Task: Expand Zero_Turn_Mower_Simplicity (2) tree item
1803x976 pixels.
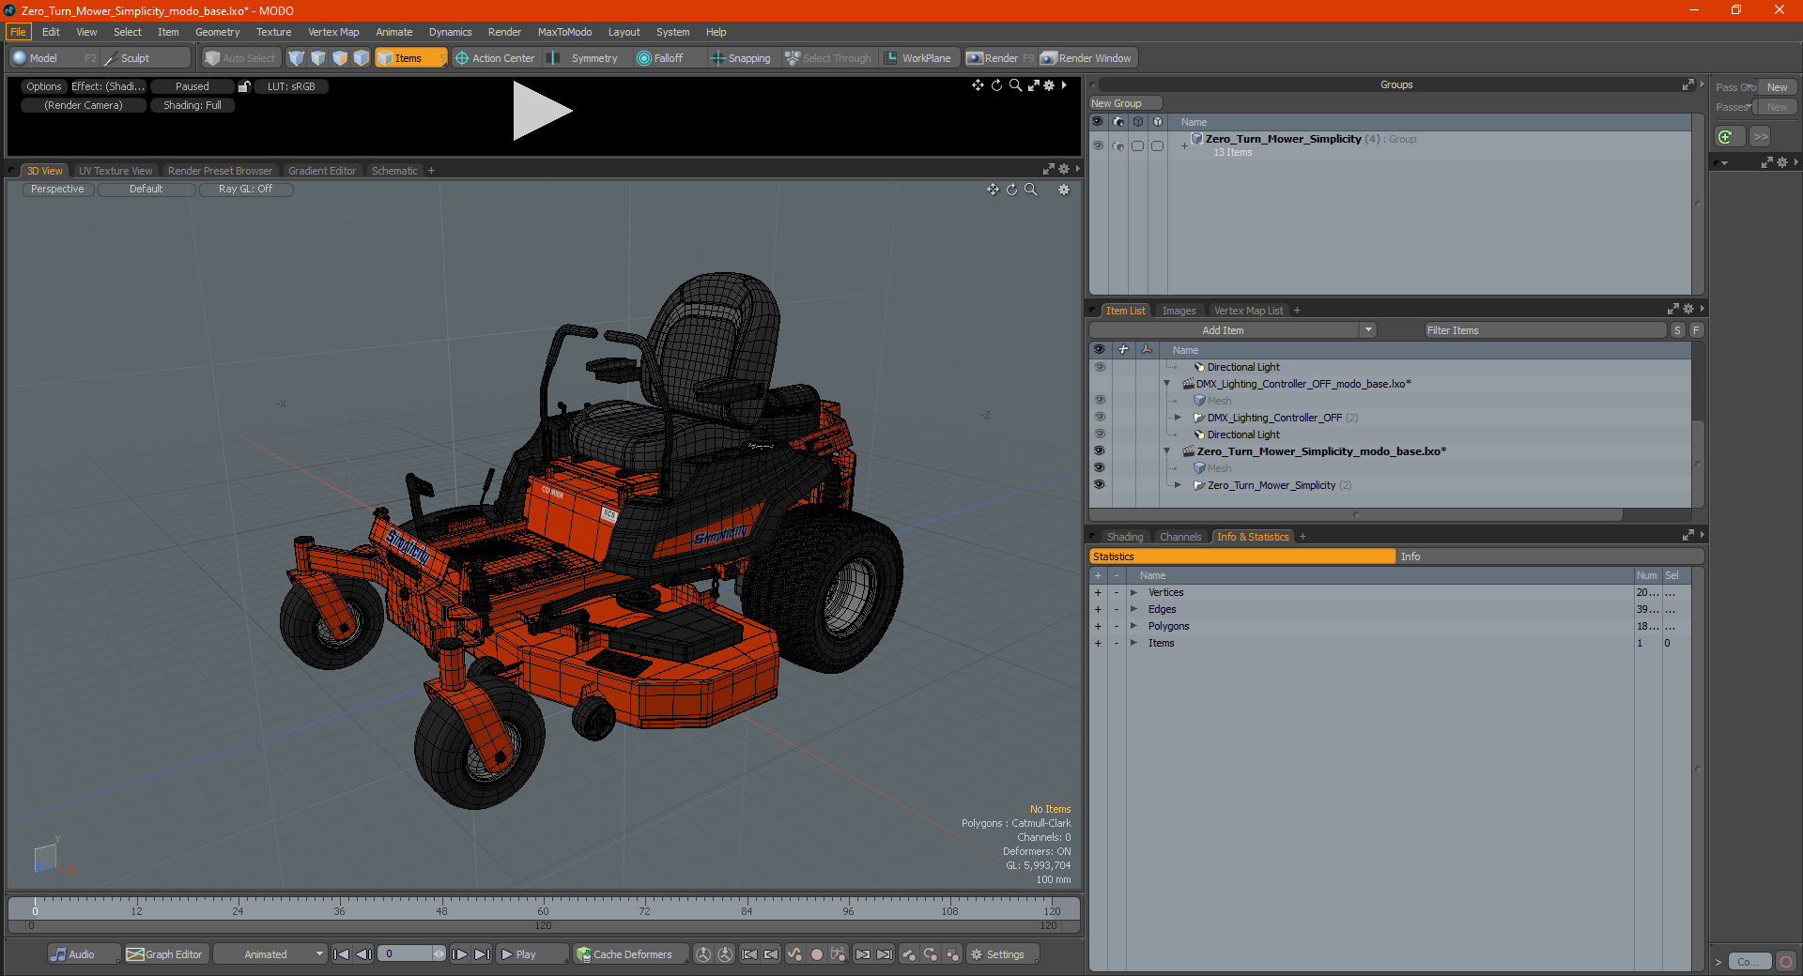Action: click(x=1178, y=485)
